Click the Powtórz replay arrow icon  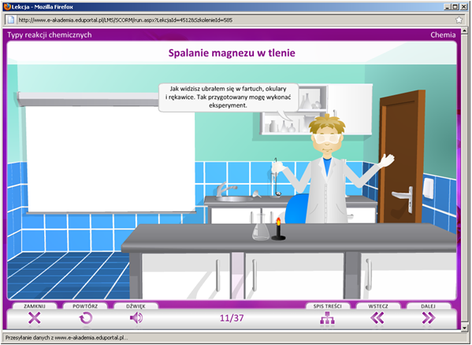85,318
